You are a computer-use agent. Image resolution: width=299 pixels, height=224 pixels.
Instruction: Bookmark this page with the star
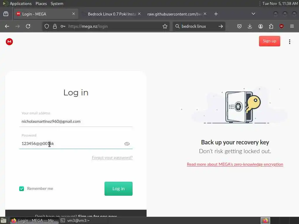point(165,26)
